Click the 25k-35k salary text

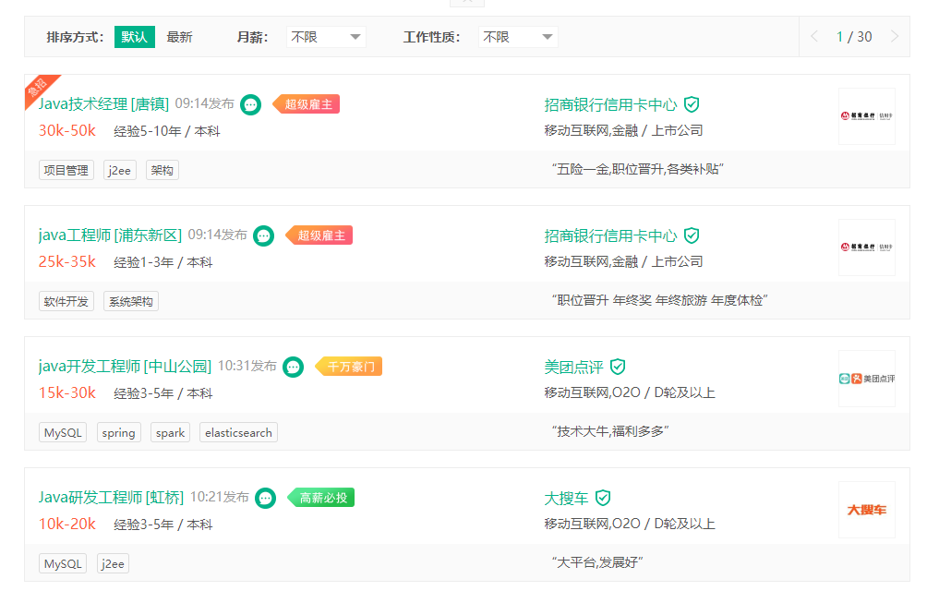point(66,262)
